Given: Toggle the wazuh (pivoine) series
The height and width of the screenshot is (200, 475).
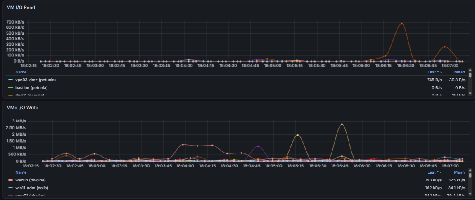Looking at the screenshot, I should pyautogui.click(x=31, y=180).
